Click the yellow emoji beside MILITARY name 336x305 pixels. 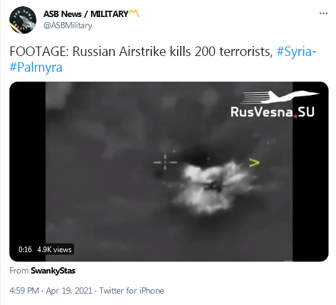tap(134, 13)
